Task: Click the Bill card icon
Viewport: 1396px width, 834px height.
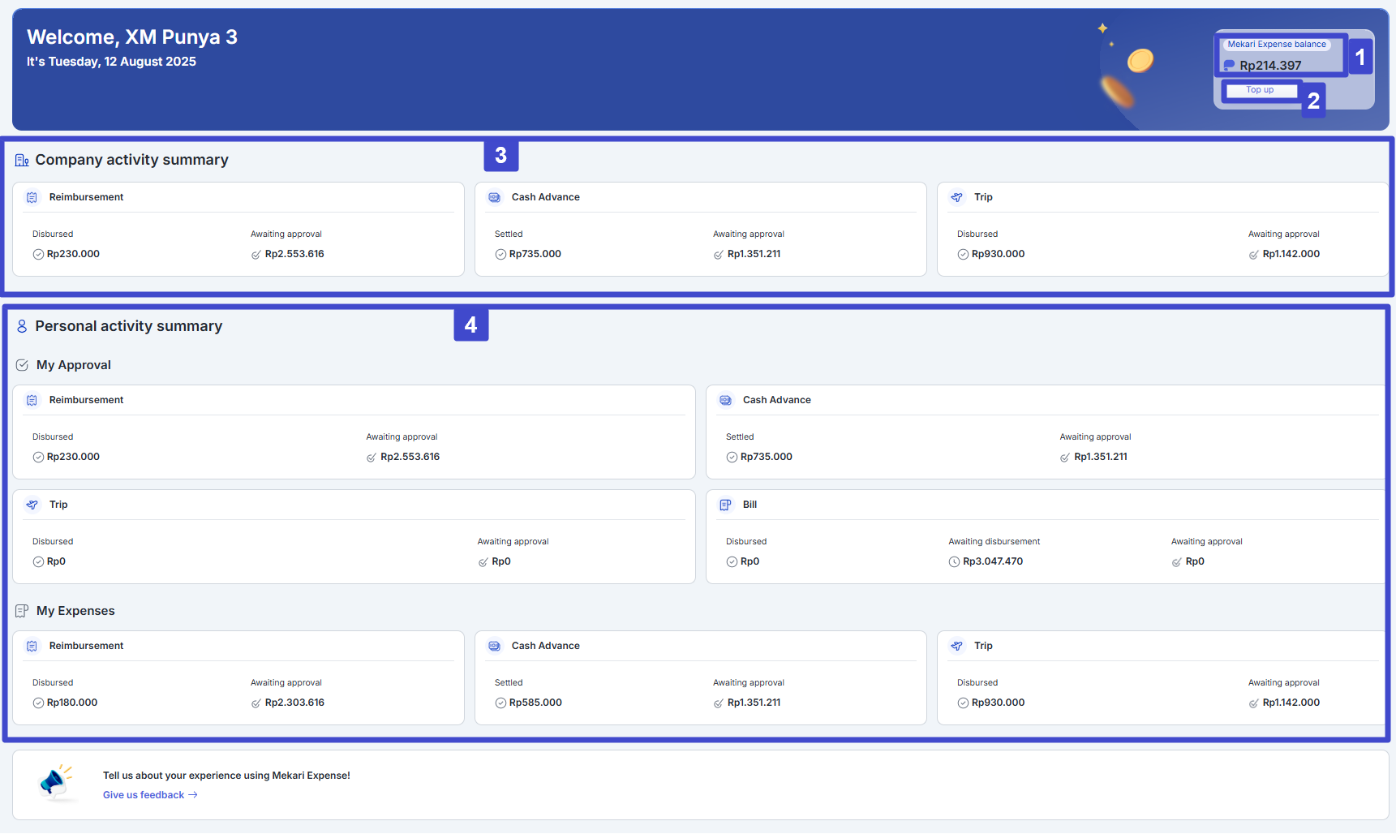Action: click(725, 505)
